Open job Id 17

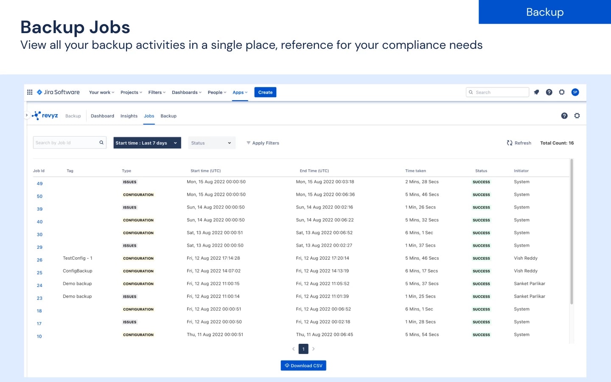[x=39, y=324]
